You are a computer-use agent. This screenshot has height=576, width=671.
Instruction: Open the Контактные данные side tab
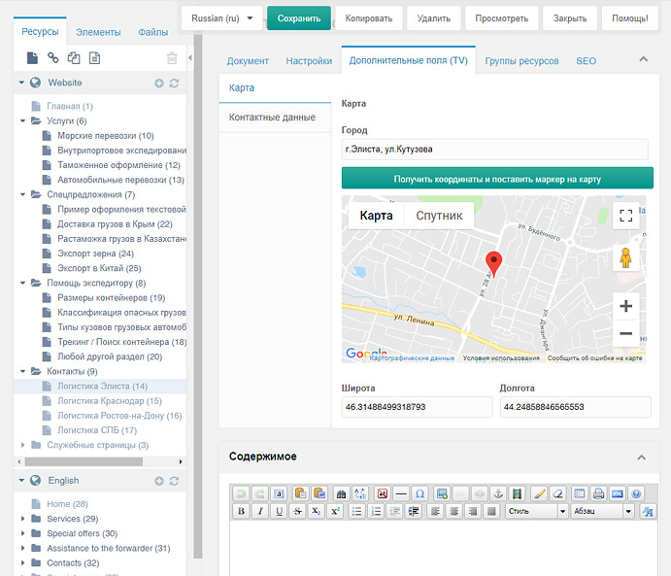[272, 118]
